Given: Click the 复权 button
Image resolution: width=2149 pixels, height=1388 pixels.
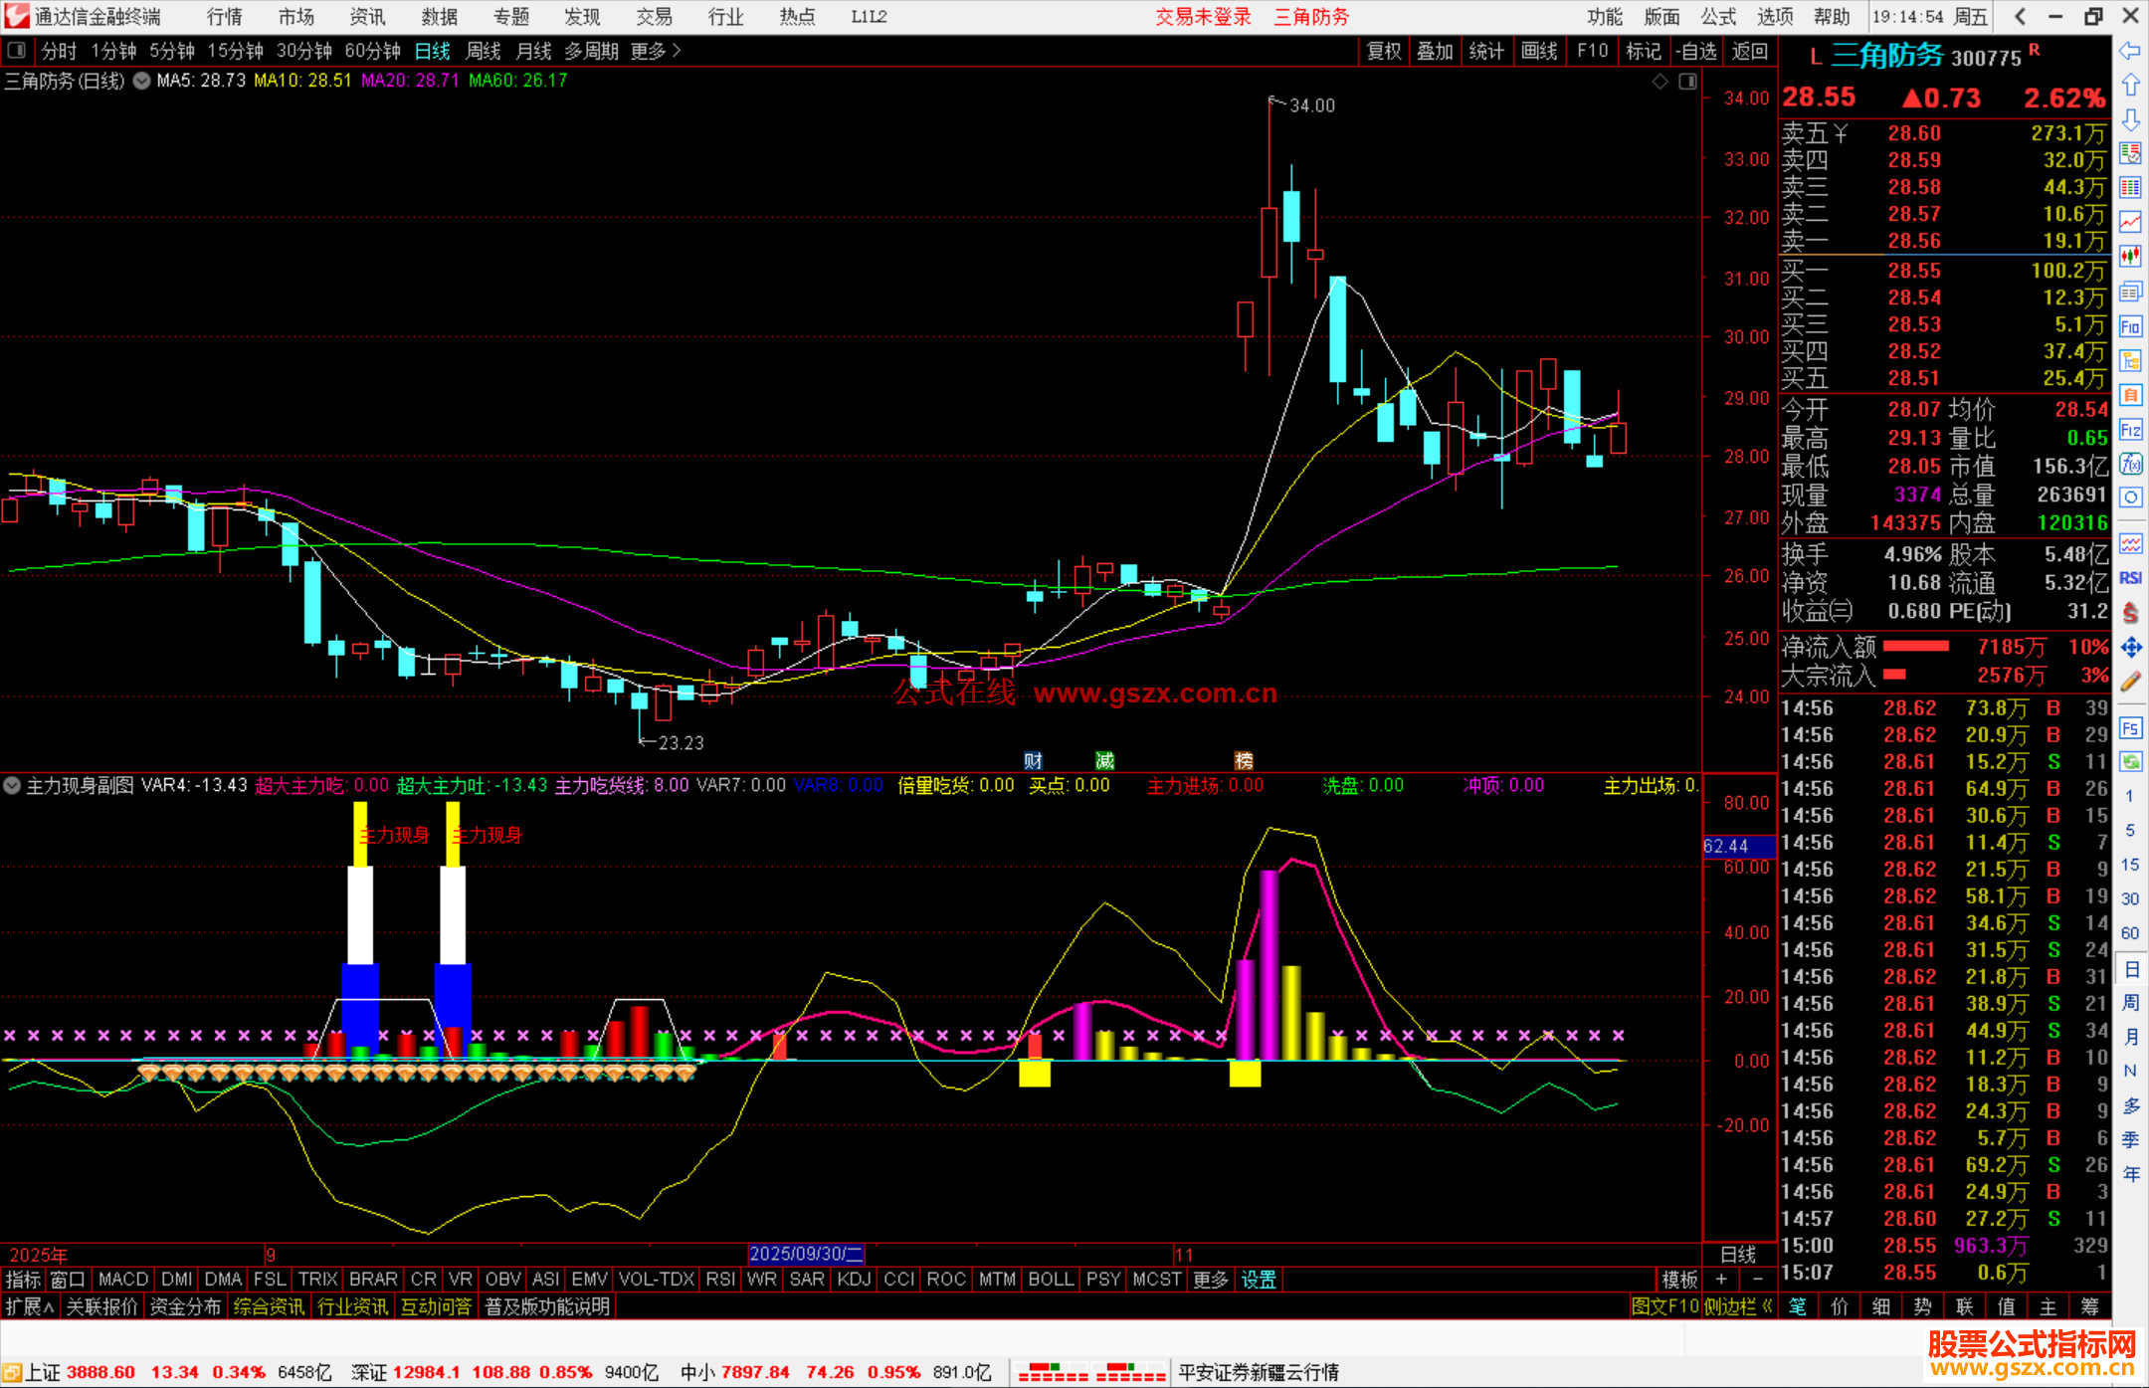Looking at the screenshot, I should 1383,51.
